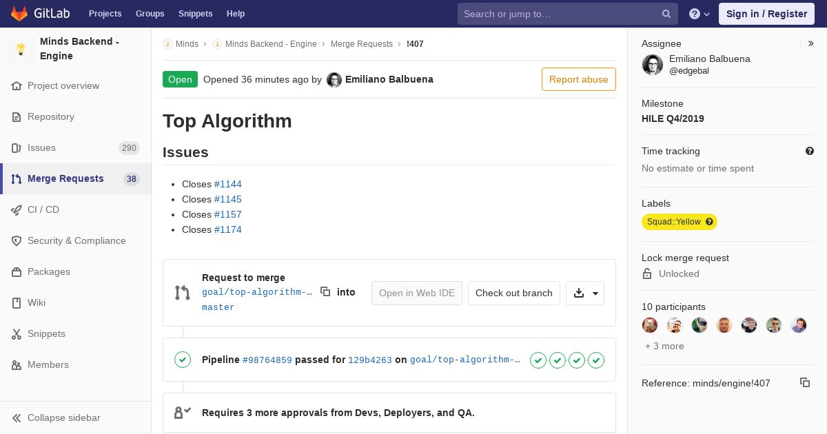Viewport: 827px width, 434px height.
Task: Open issue #1174 link
Action: click(228, 229)
